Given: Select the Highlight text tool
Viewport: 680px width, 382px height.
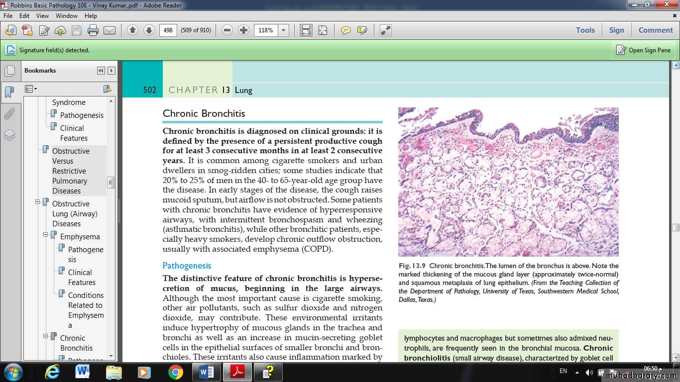Looking at the screenshot, I should 362,30.
